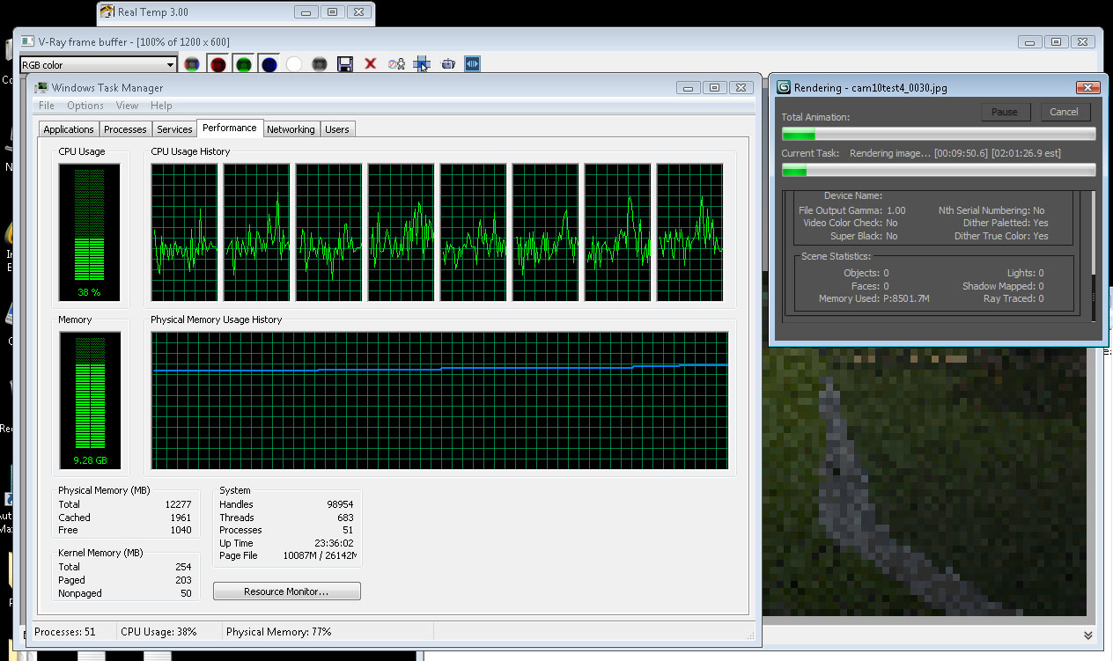Click the Threads value 683
This screenshot has height=661, width=1113.
point(345,518)
